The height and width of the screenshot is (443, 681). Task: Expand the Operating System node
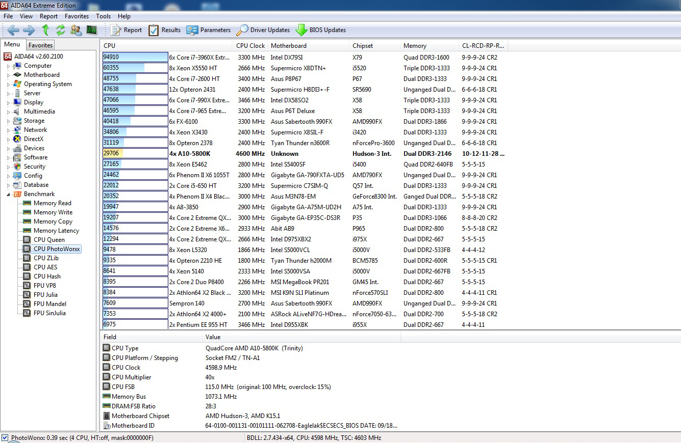8,84
